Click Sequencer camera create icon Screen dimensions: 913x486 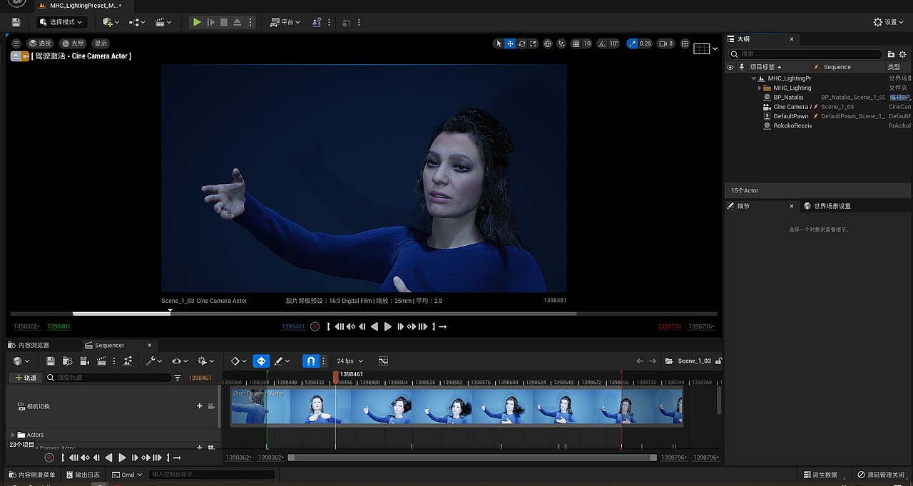click(84, 361)
